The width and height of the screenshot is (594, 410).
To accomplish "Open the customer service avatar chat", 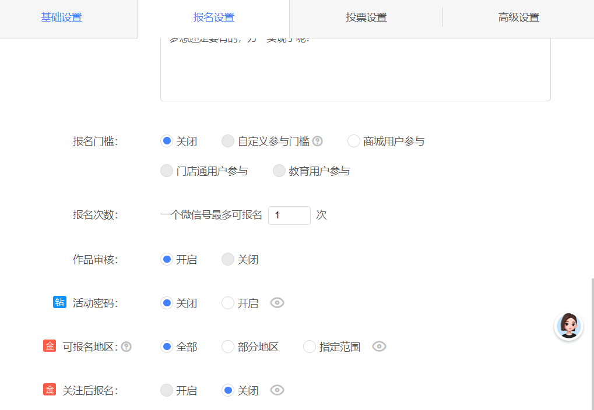I will click(x=568, y=326).
